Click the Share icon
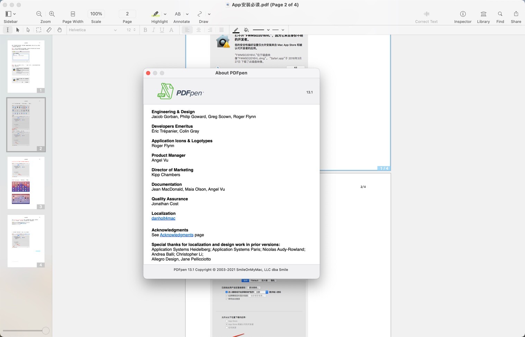Viewport: 525px width, 337px height. click(516, 14)
